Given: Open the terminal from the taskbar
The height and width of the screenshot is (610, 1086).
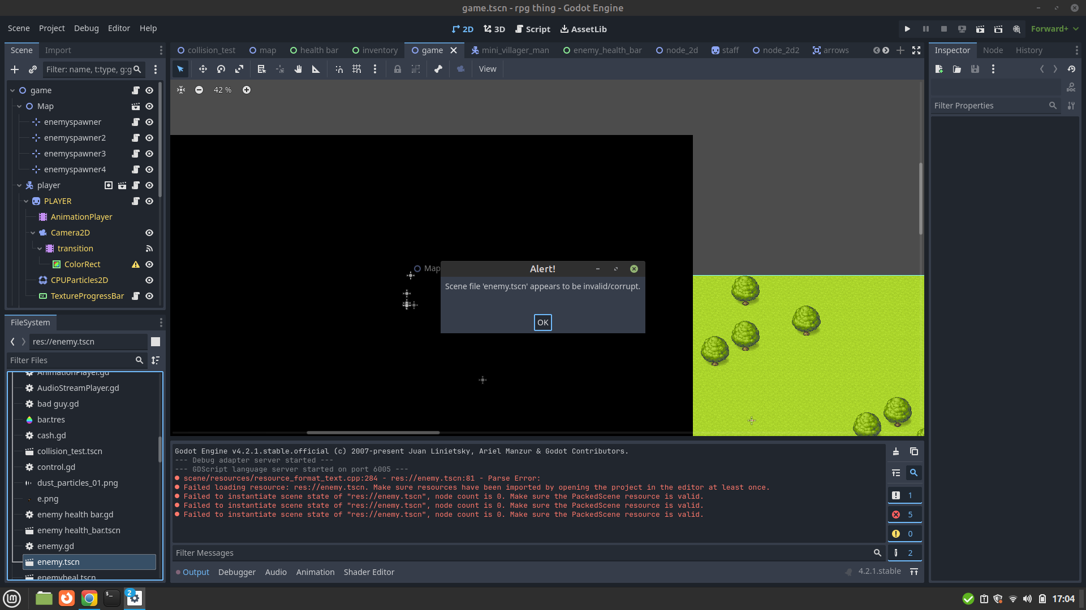Looking at the screenshot, I should [x=112, y=598].
